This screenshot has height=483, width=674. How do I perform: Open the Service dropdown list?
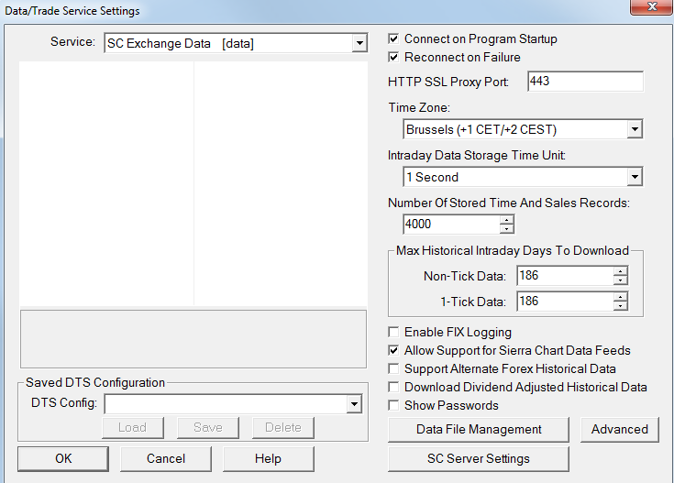click(359, 43)
